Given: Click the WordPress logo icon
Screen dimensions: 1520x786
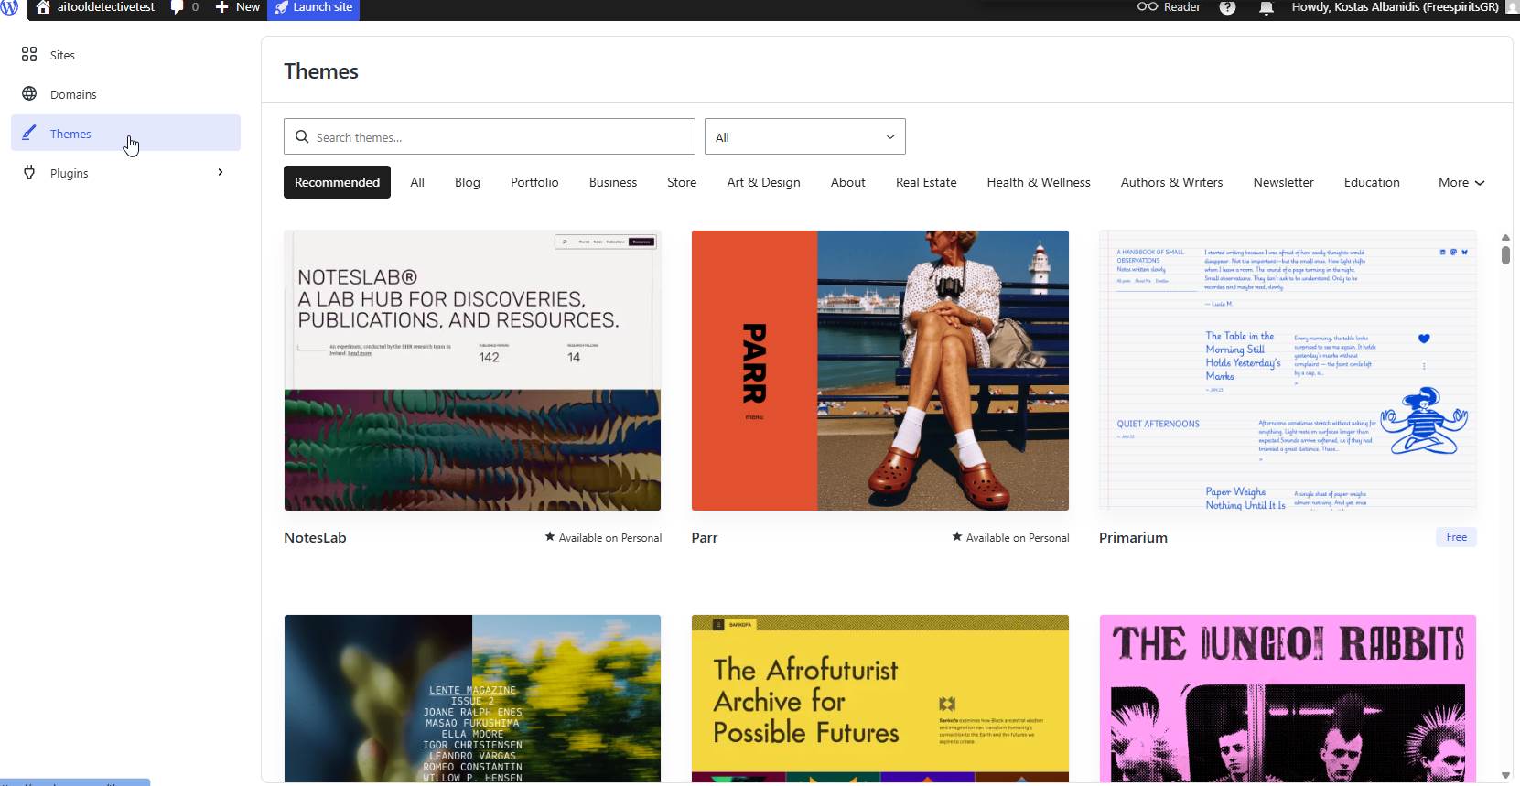Looking at the screenshot, I should coord(9,7).
